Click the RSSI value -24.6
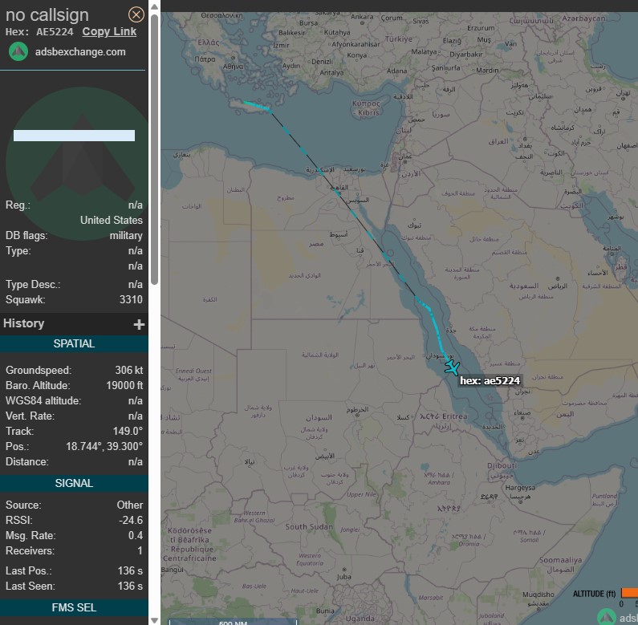Viewport: 638px width, 625px height. tap(131, 521)
